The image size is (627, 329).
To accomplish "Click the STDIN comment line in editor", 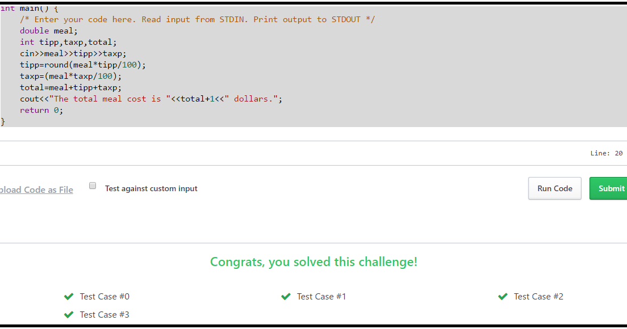I will tap(197, 19).
